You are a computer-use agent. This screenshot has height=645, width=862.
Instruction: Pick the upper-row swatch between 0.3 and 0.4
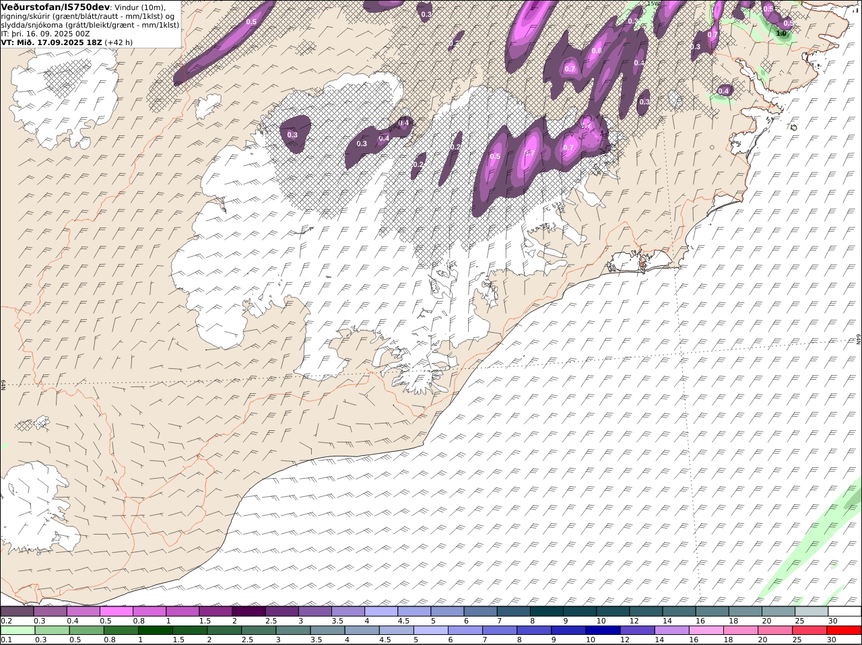coord(50,611)
